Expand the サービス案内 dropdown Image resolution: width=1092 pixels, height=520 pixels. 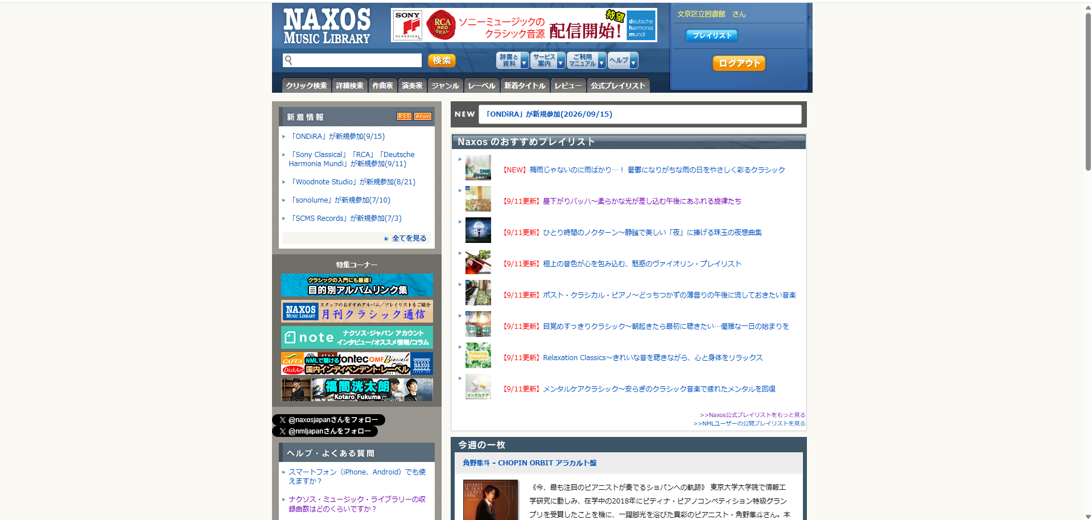pos(547,60)
